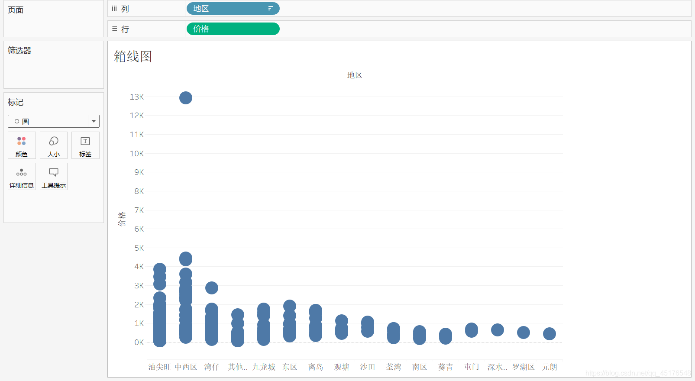Select the 3K data point for 湾仔
The image size is (695, 381).
tap(212, 288)
